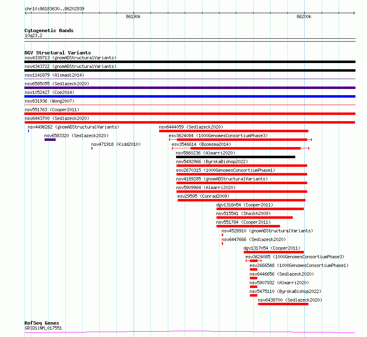Click the red bar of nsv6444059
The width and height of the screenshot is (367, 337).
pyautogui.click(x=233, y=131)
